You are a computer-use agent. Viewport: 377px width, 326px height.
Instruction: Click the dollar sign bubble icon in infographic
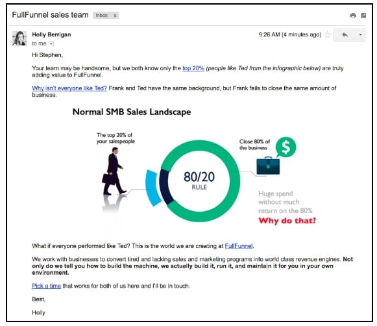(x=286, y=147)
